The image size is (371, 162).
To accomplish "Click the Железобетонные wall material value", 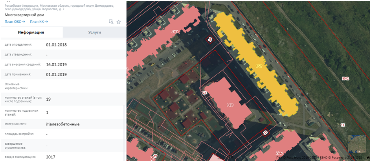I will (x=62, y=124).
